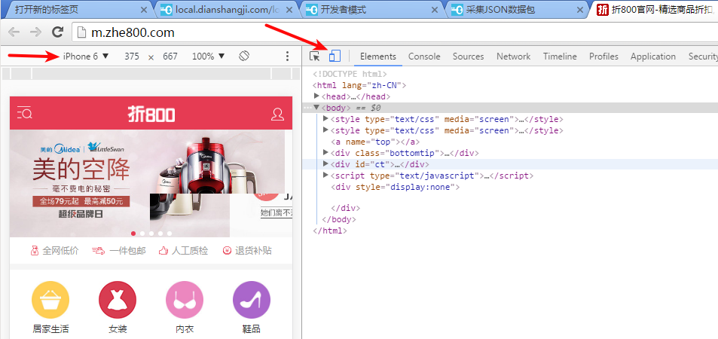This screenshot has height=339, width=718.
Task: Open the device toolbar three-dot menu
Action: (287, 56)
